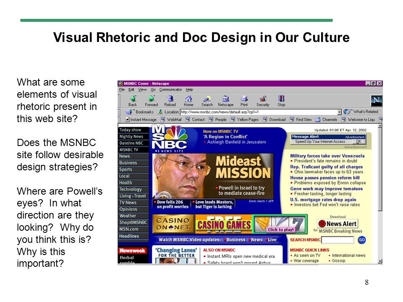Image resolution: width=403 pixels, height=302 pixels.
Task: Select Nightly News in site sidebar
Action: click(x=133, y=137)
